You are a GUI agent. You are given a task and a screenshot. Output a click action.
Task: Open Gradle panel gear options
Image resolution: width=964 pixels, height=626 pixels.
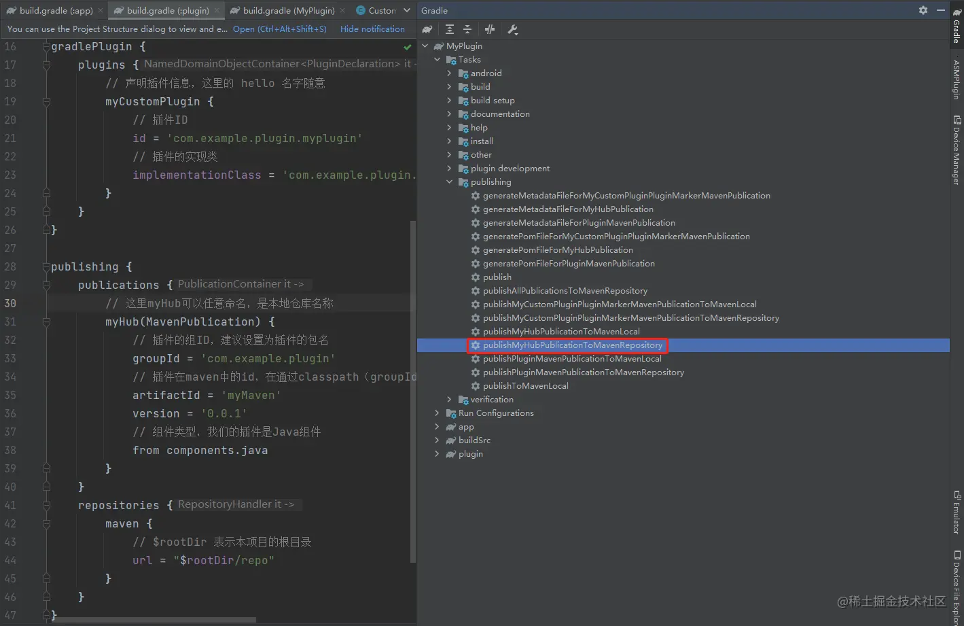pyautogui.click(x=923, y=10)
